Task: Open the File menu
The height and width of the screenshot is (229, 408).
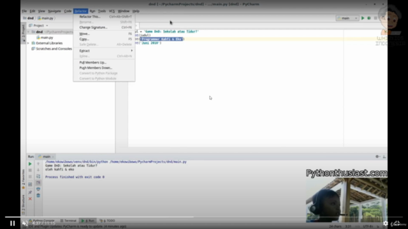Action: click(x=24, y=11)
